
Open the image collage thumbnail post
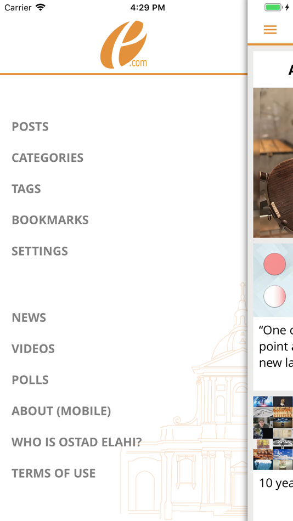pos(273,433)
